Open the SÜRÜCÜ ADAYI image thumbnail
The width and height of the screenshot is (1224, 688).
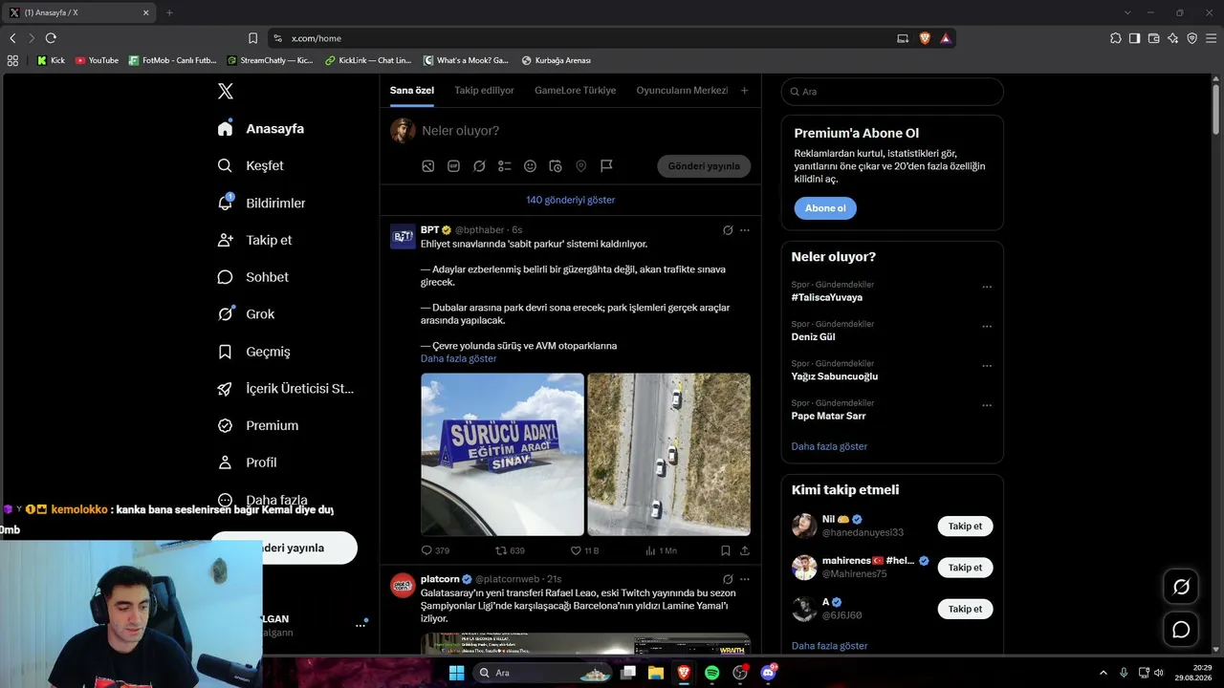pos(502,454)
